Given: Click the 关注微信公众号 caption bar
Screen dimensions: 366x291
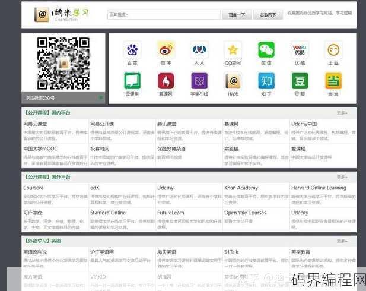Looking at the screenshot, I should click(x=63, y=98).
